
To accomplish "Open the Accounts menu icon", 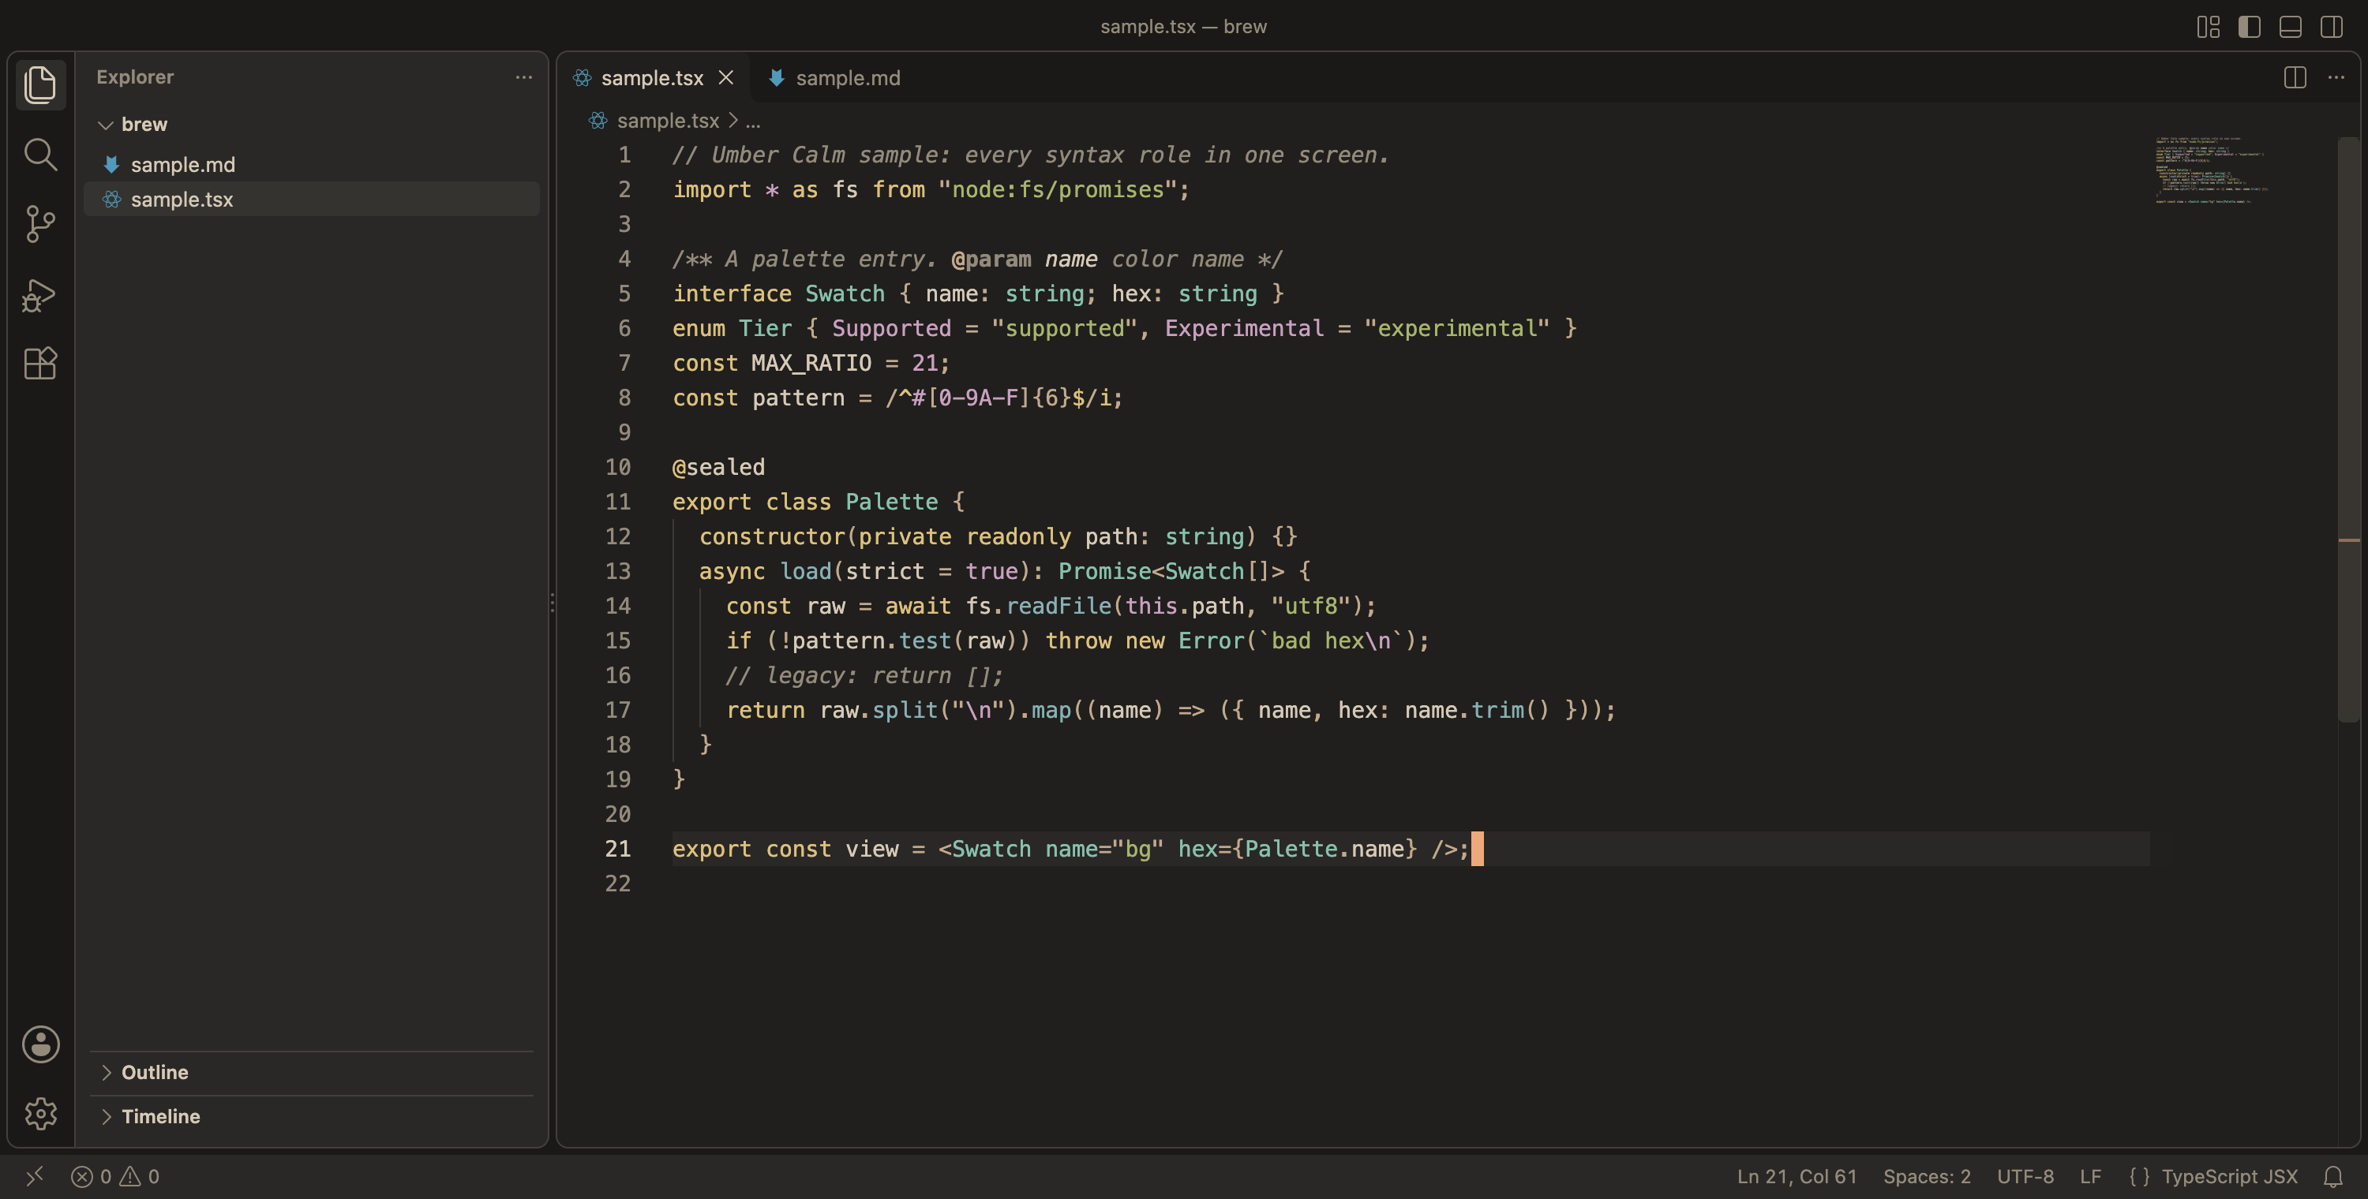I will point(40,1044).
